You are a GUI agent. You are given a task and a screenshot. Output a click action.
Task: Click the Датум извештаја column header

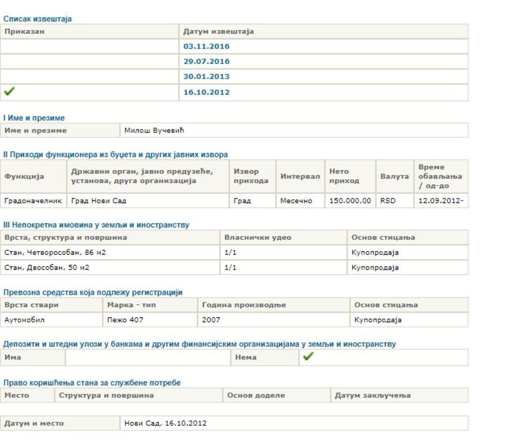click(x=219, y=32)
